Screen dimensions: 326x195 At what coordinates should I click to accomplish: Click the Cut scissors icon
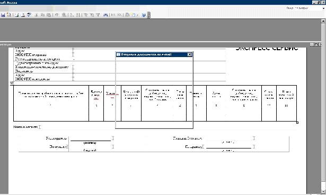coord(37,15)
